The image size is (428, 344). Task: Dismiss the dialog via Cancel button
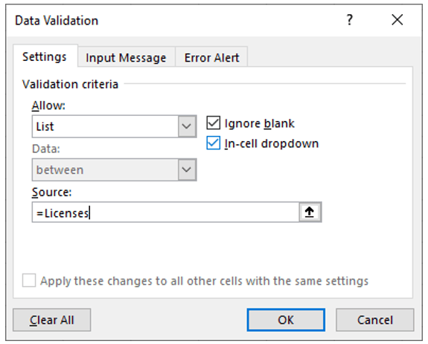[x=374, y=319]
